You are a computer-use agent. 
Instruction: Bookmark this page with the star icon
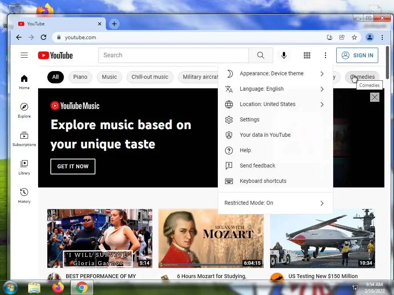(x=354, y=37)
